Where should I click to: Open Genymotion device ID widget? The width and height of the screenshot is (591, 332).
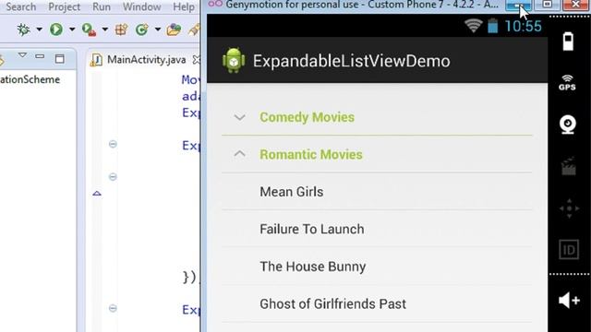click(569, 250)
